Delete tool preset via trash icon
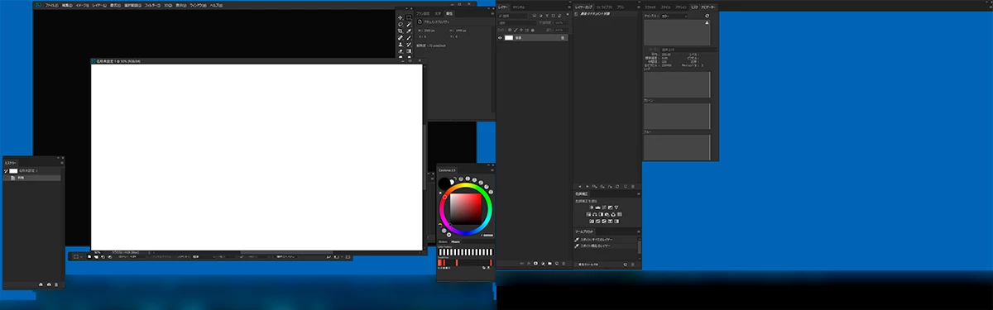 click(x=632, y=265)
